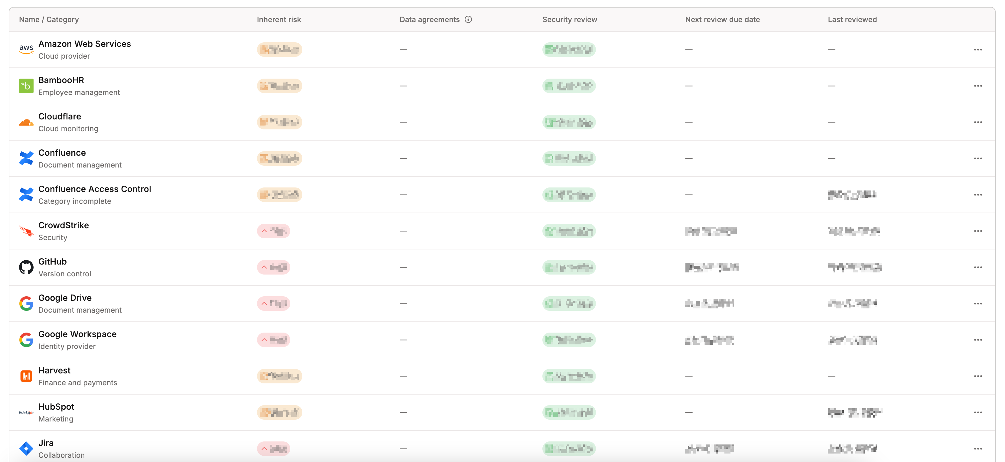The height and width of the screenshot is (462, 1005).
Task: Open the three-dot menu for HubSpot
Action: point(978,412)
